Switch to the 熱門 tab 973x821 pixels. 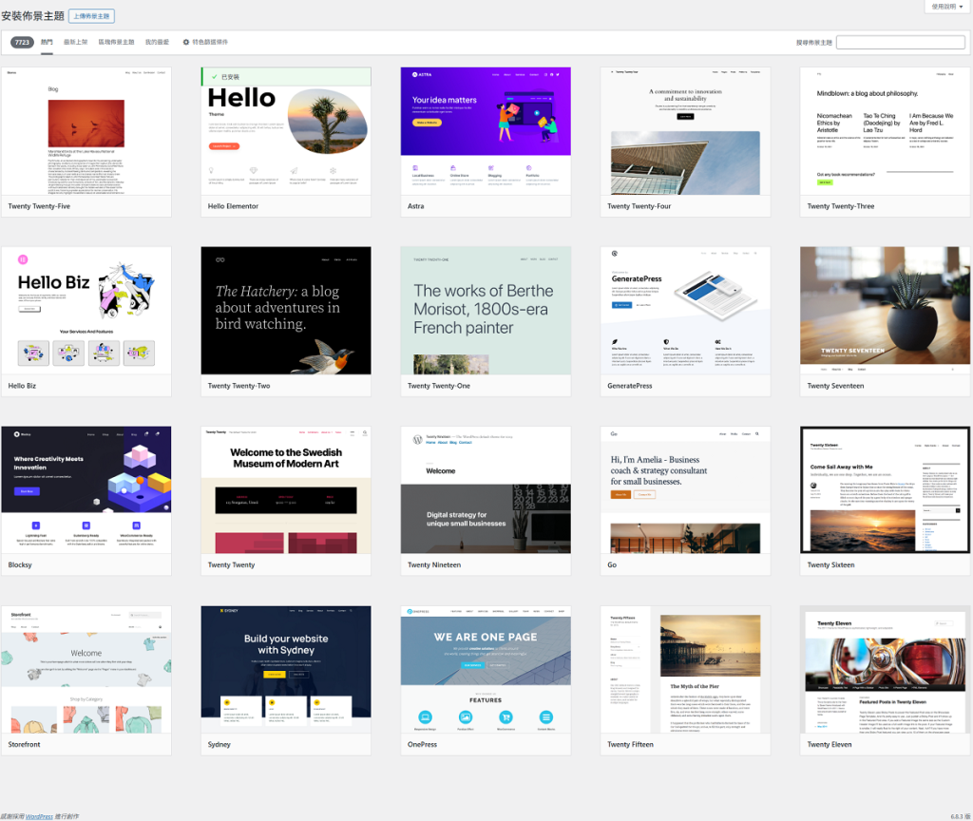pos(48,43)
